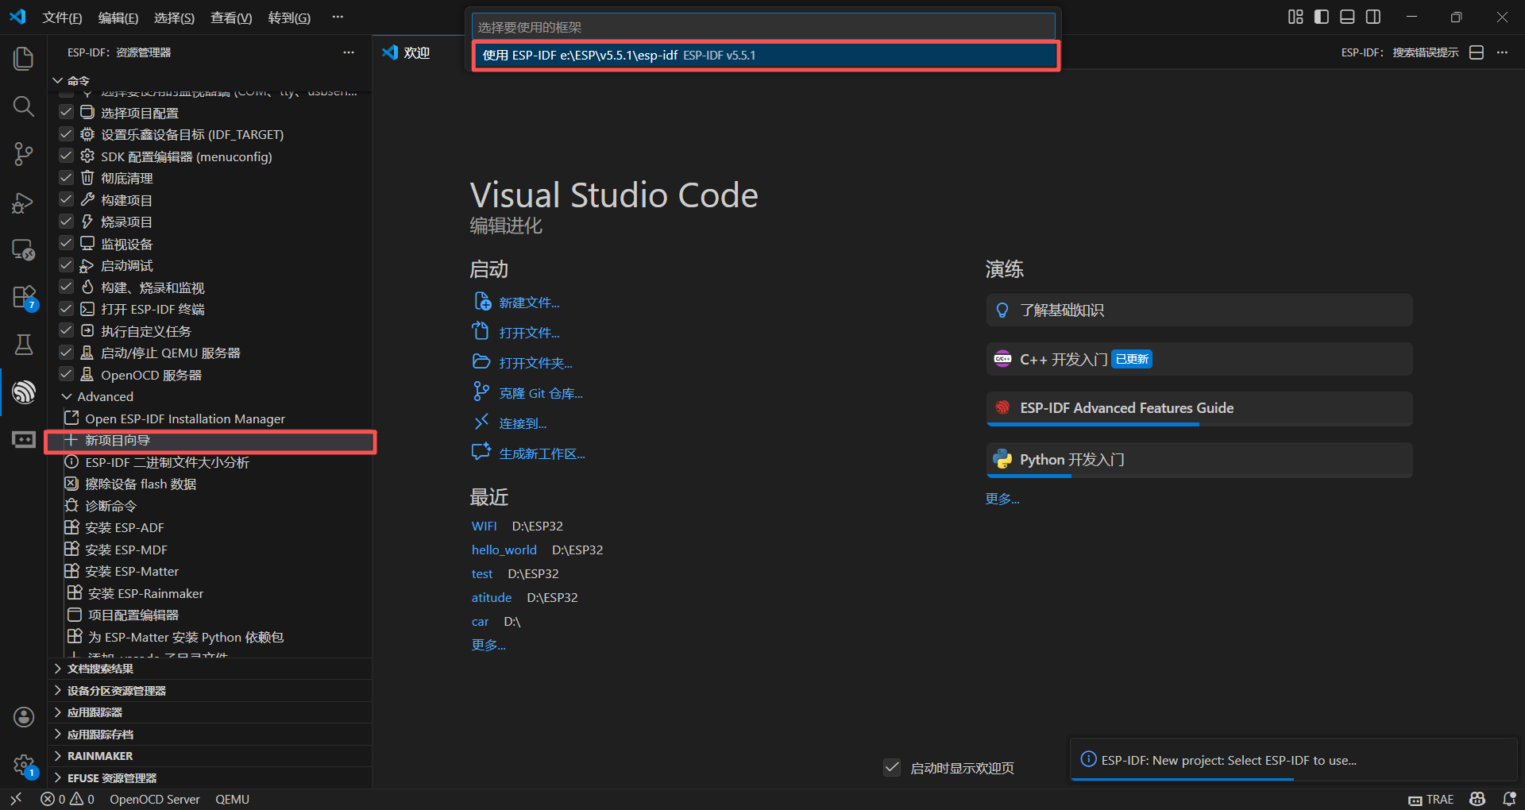Open the 查看(V) menu

(x=231, y=17)
